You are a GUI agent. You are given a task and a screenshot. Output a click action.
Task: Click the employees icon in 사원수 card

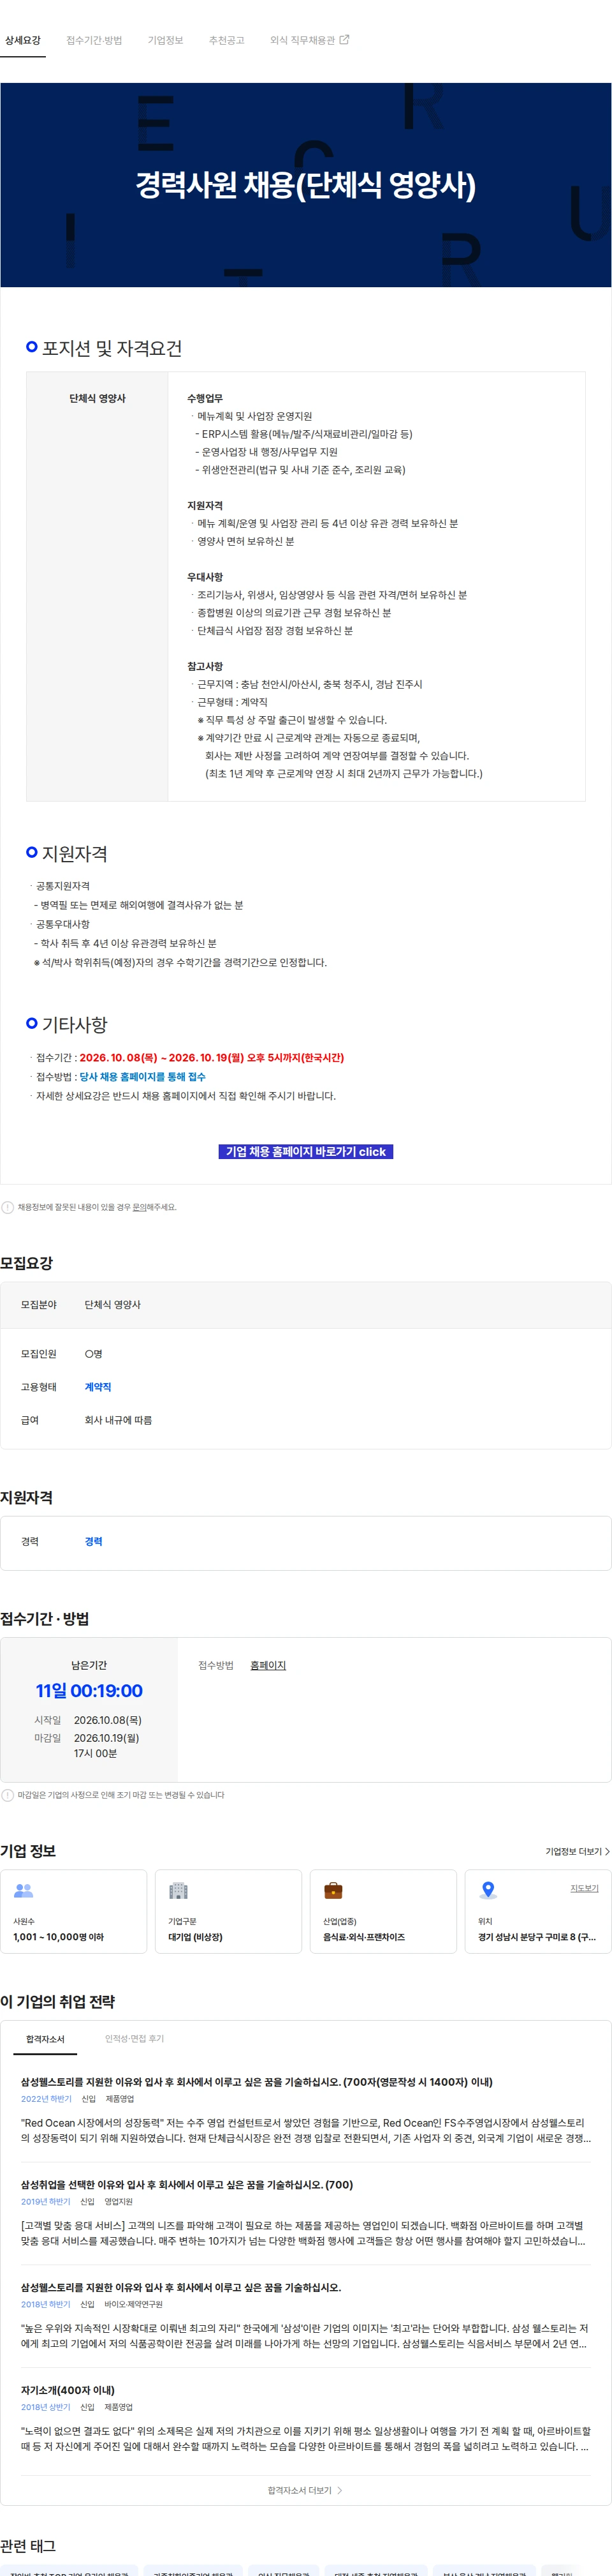click(24, 1890)
